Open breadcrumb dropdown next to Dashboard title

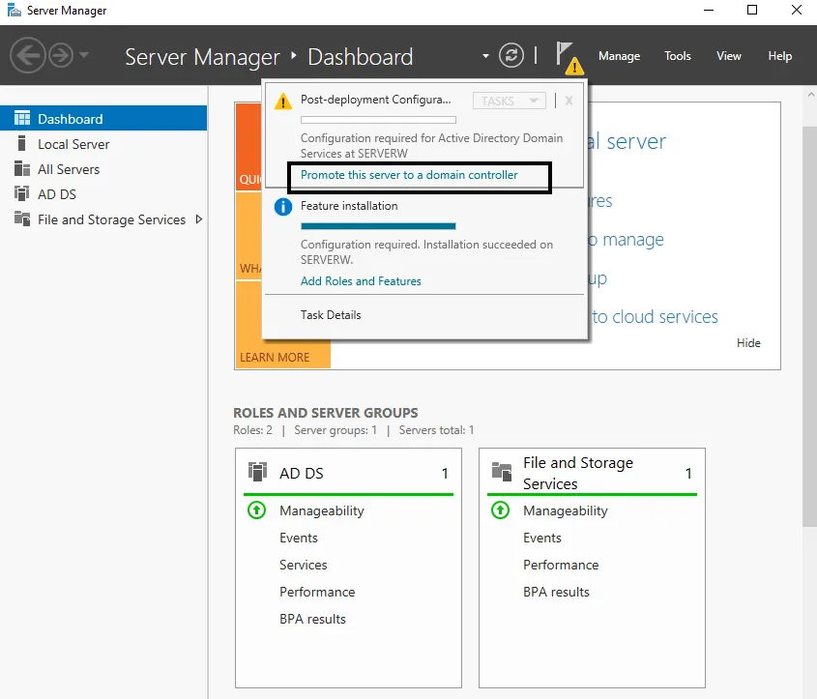tap(485, 56)
